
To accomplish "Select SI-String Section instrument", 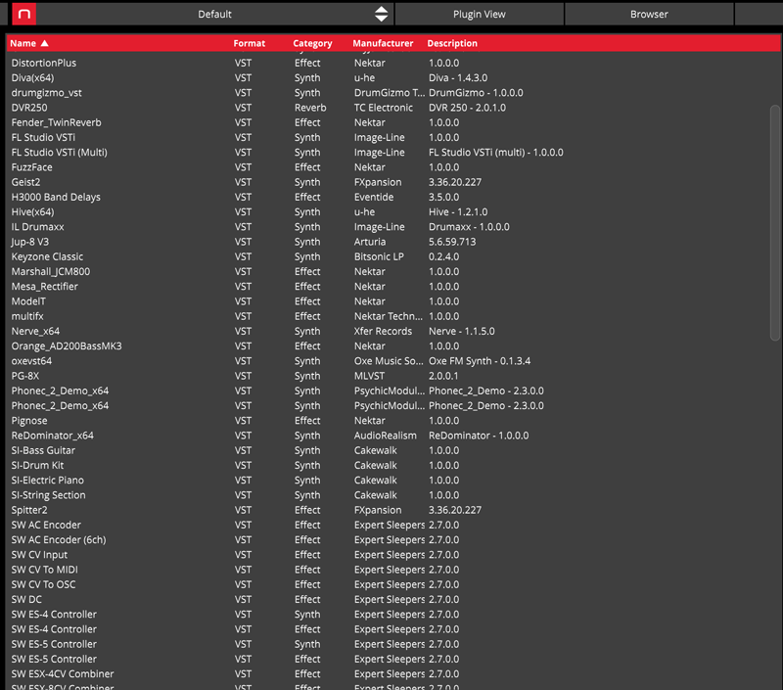I will pyautogui.click(x=393, y=496).
